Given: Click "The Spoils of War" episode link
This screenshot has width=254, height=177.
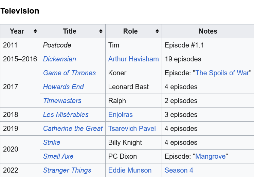Looking at the screenshot, I should pyautogui.click(x=222, y=73).
